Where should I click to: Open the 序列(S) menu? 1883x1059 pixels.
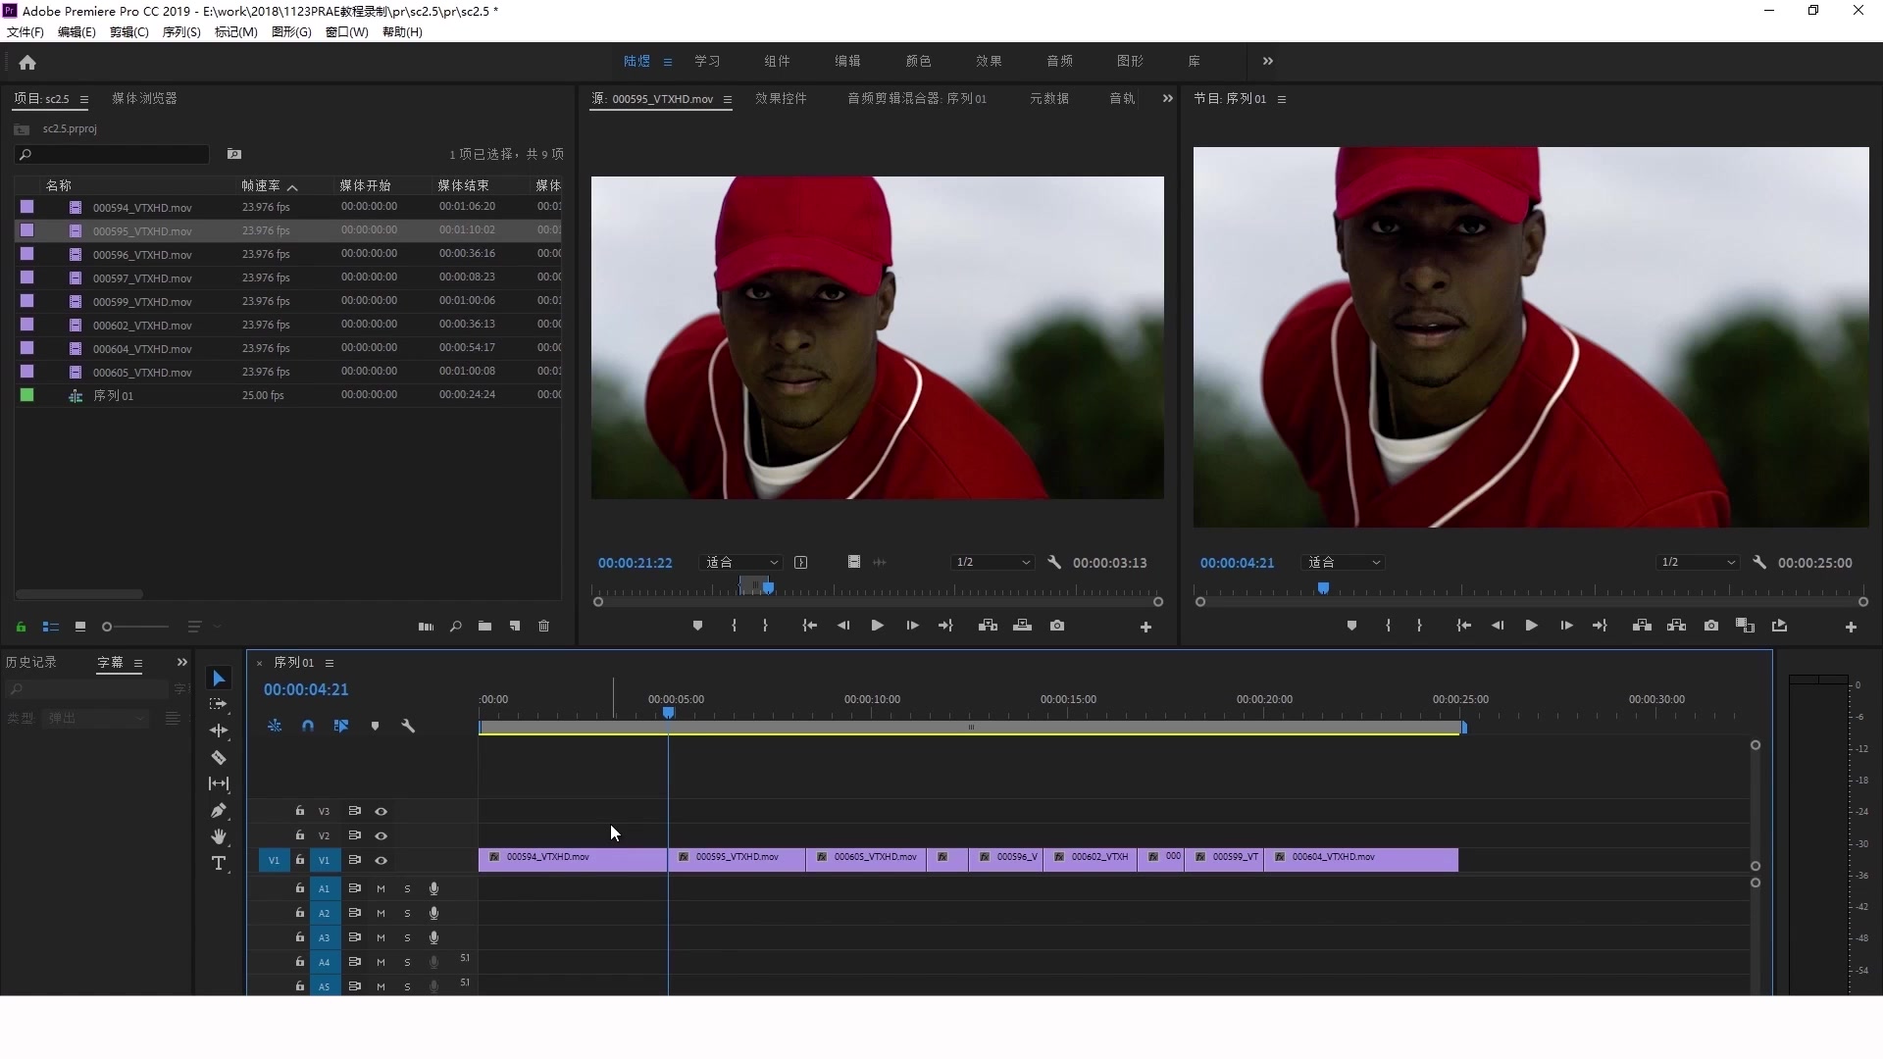[181, 31]
